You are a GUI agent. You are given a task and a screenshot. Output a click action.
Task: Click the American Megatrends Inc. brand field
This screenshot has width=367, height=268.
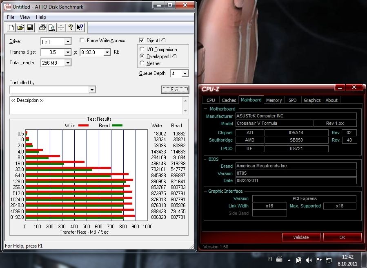pos(296,166)
